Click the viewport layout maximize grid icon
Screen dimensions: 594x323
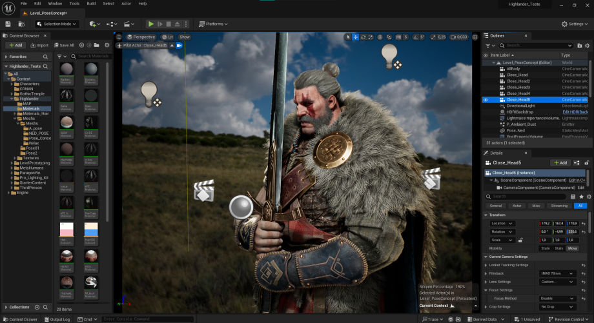coord(475,37)
